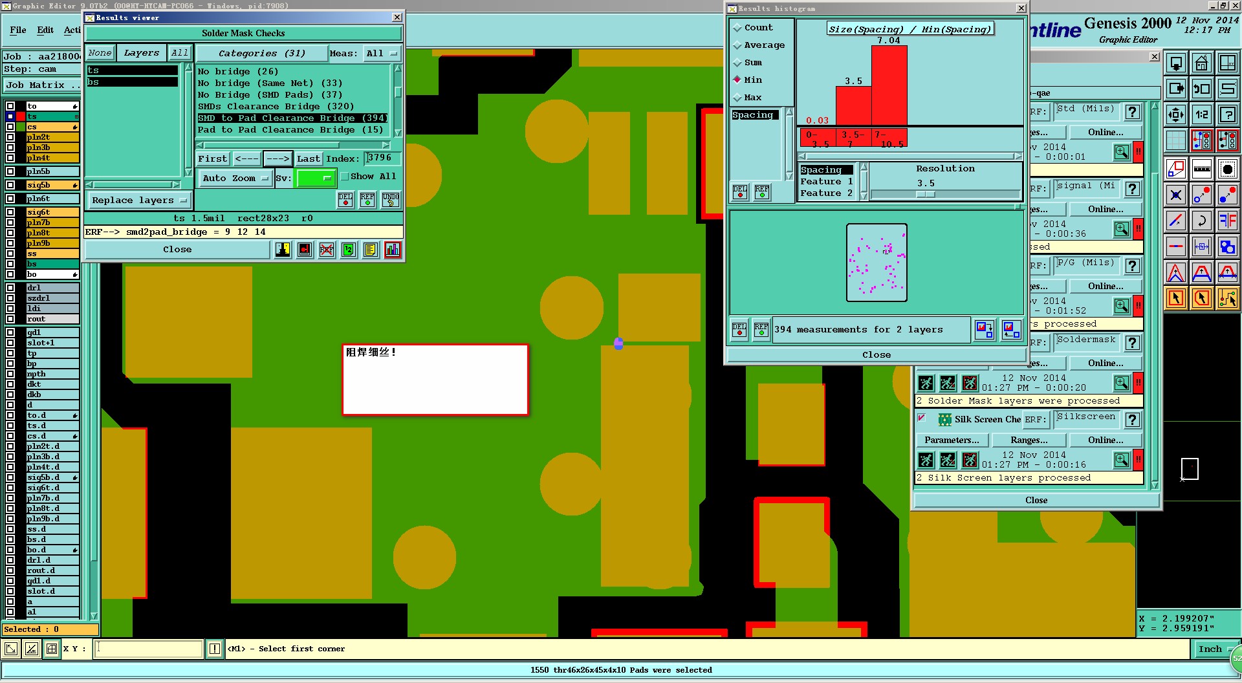Click the histogram bar chart icon in Results viewer
This screenshot has height=683, width=1242.
point(393,250)
